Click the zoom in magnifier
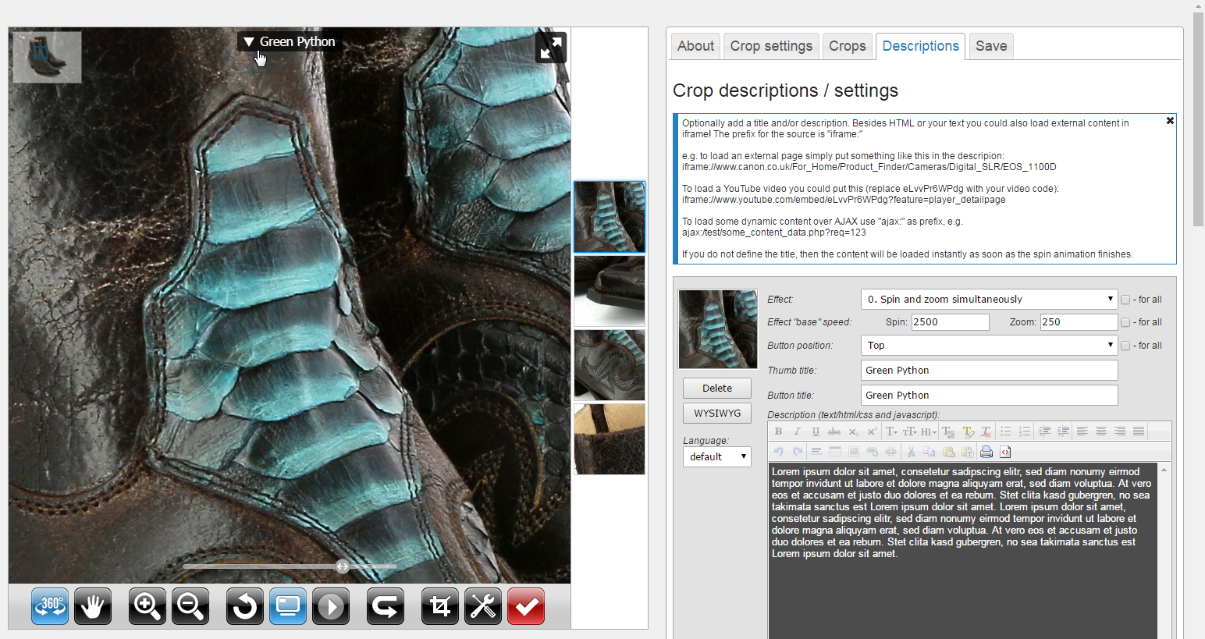The height and width of the screenshot is (639, 1205). (x=148, y=606)
